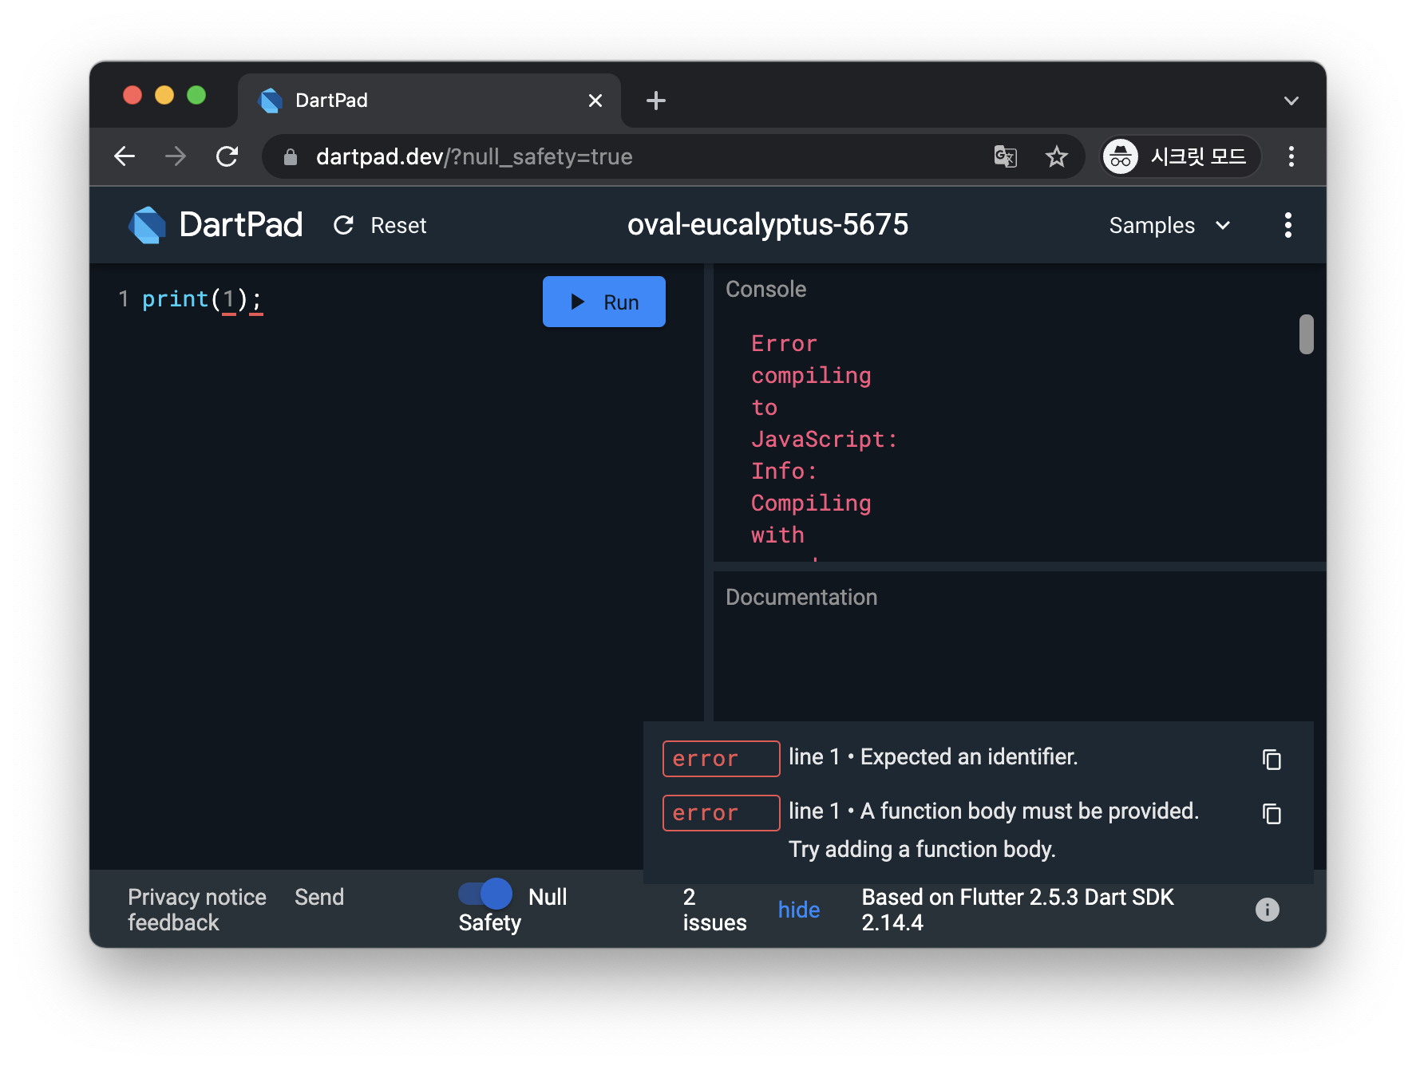Click the incognito profile badge

click(x=1181, y=156)
